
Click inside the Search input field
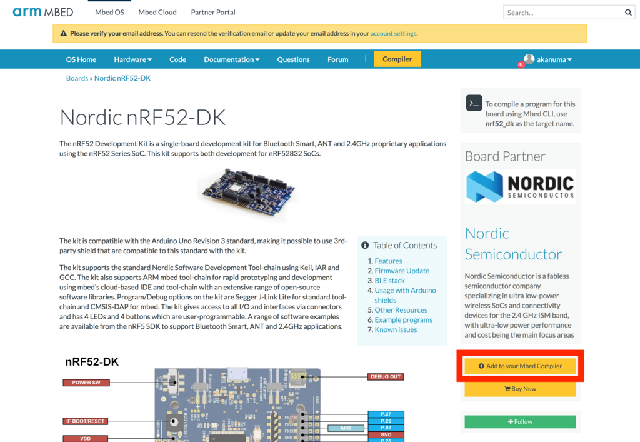pyautogui.click(x=563, y=13)
